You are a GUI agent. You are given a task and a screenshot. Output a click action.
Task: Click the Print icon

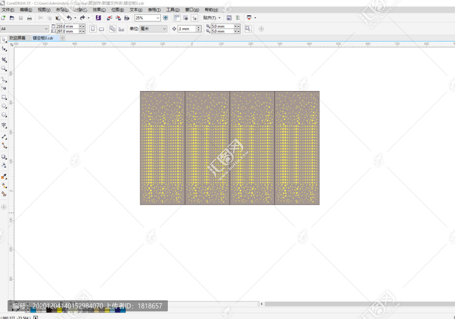(x=29, y=18)
